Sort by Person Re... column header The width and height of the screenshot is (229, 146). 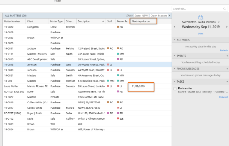coord(123,21)
